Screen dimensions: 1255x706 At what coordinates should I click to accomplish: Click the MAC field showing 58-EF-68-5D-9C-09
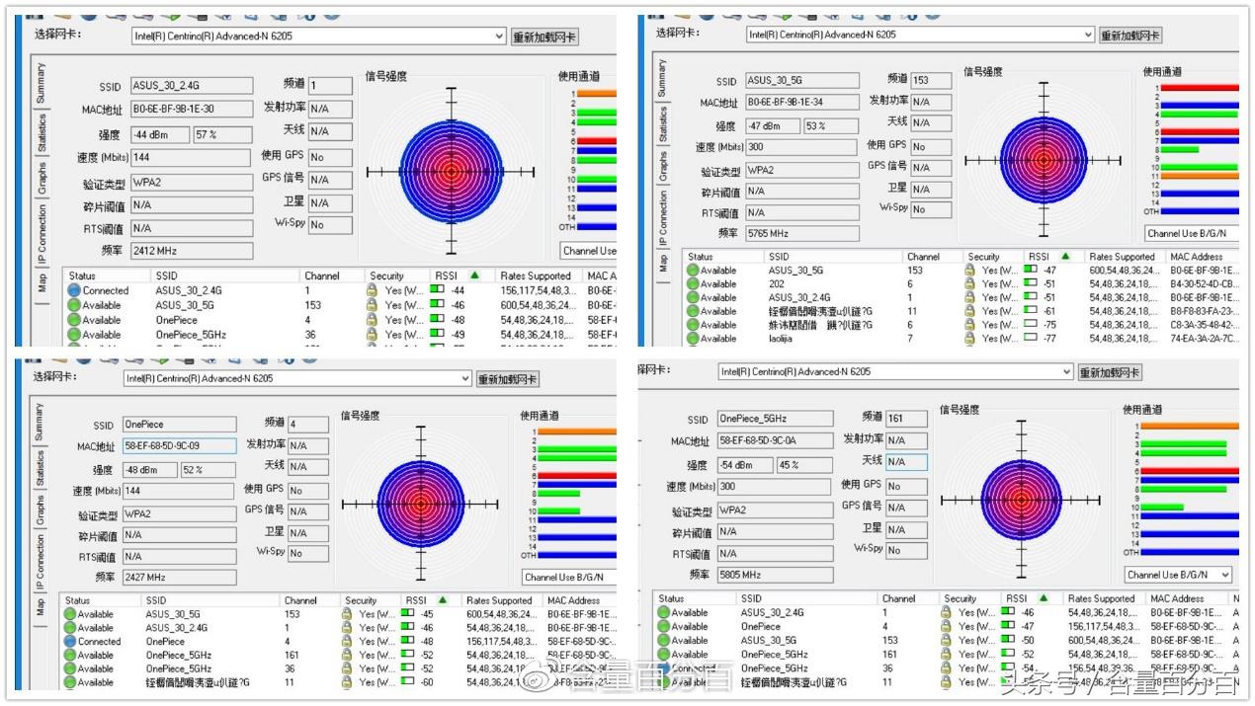[x=179, y=446]
